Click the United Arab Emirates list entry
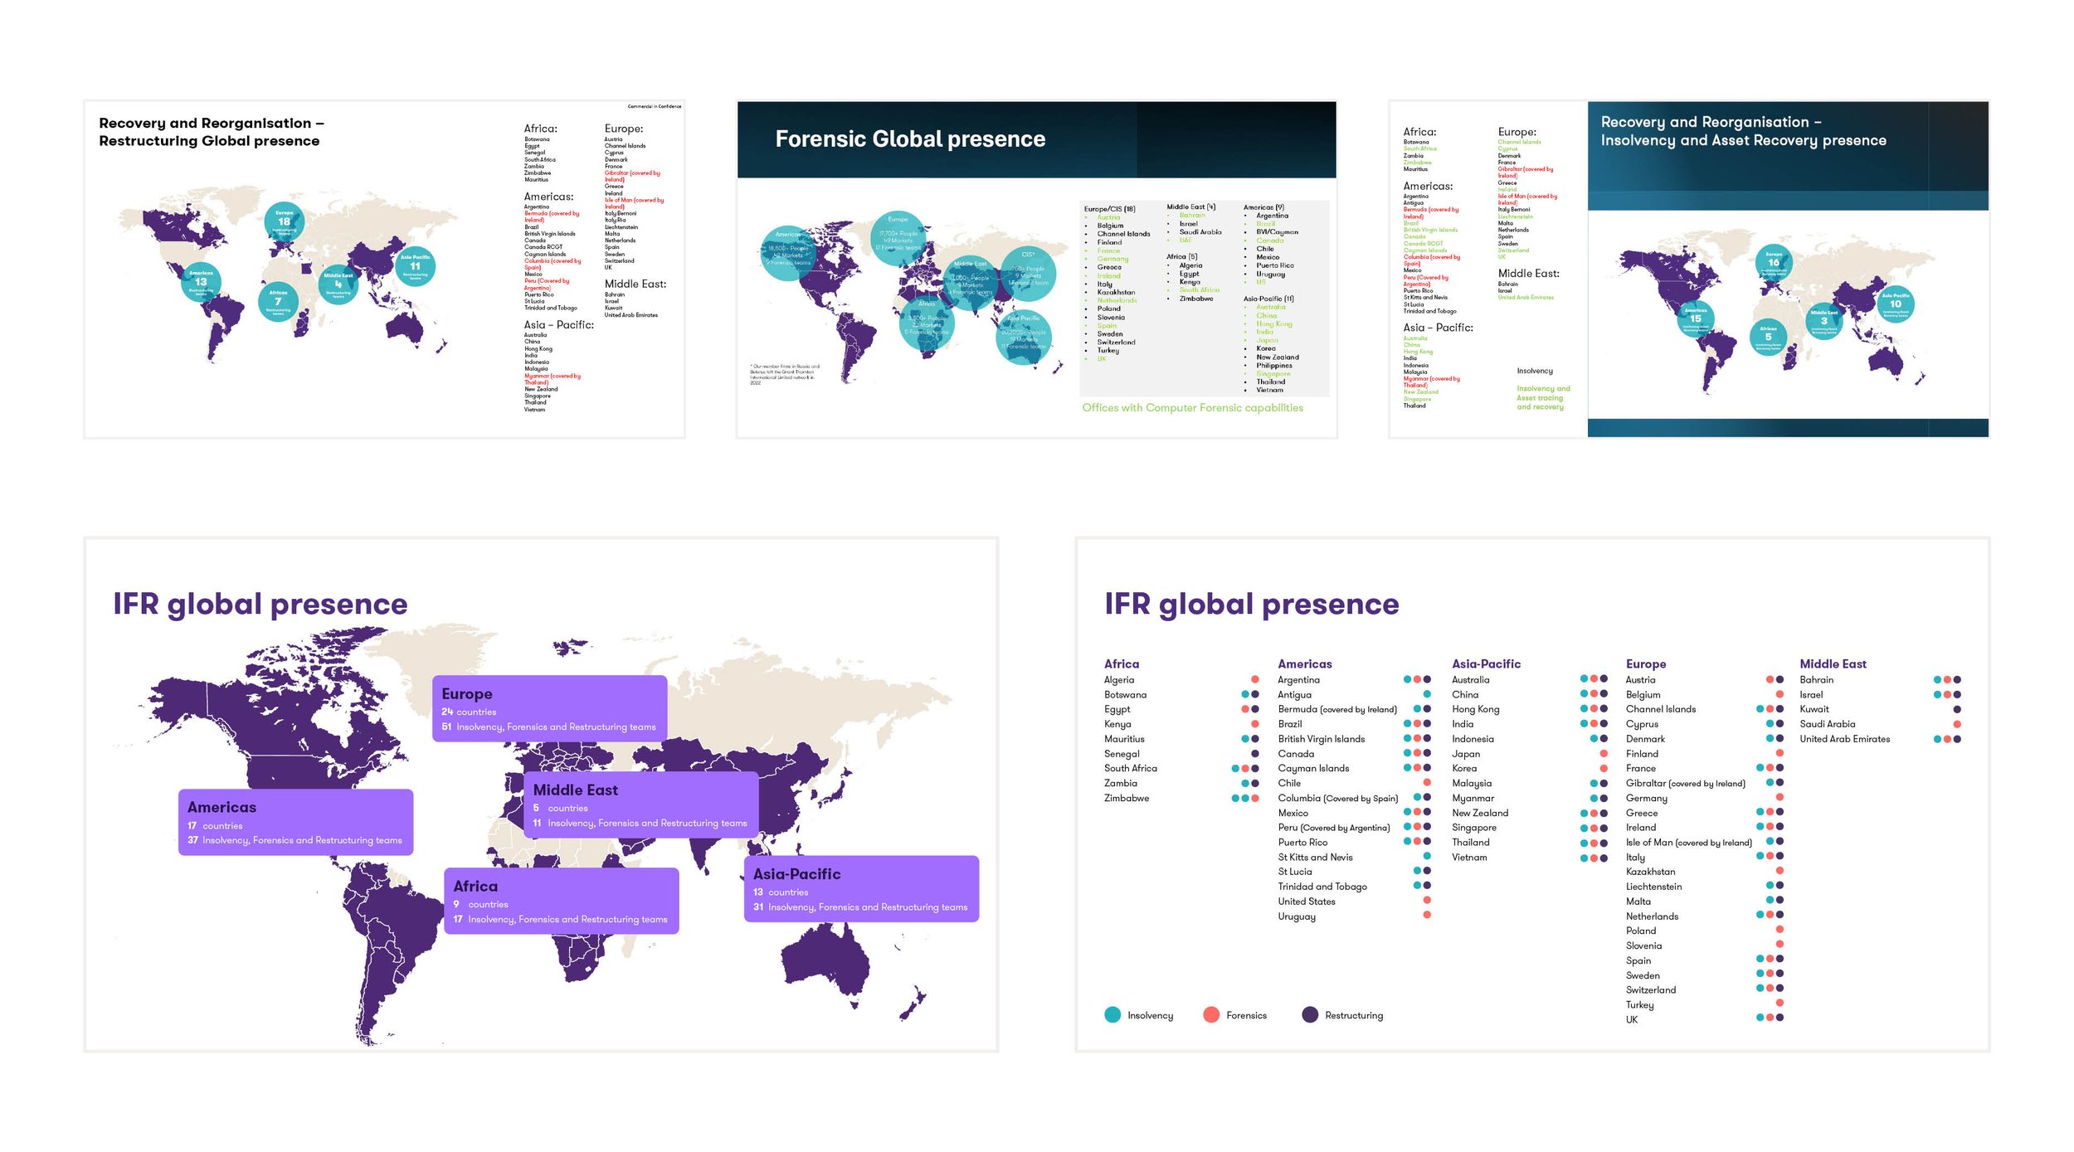The height and width of the screenshot is (1152, 2074). (x=1843, y=739)
